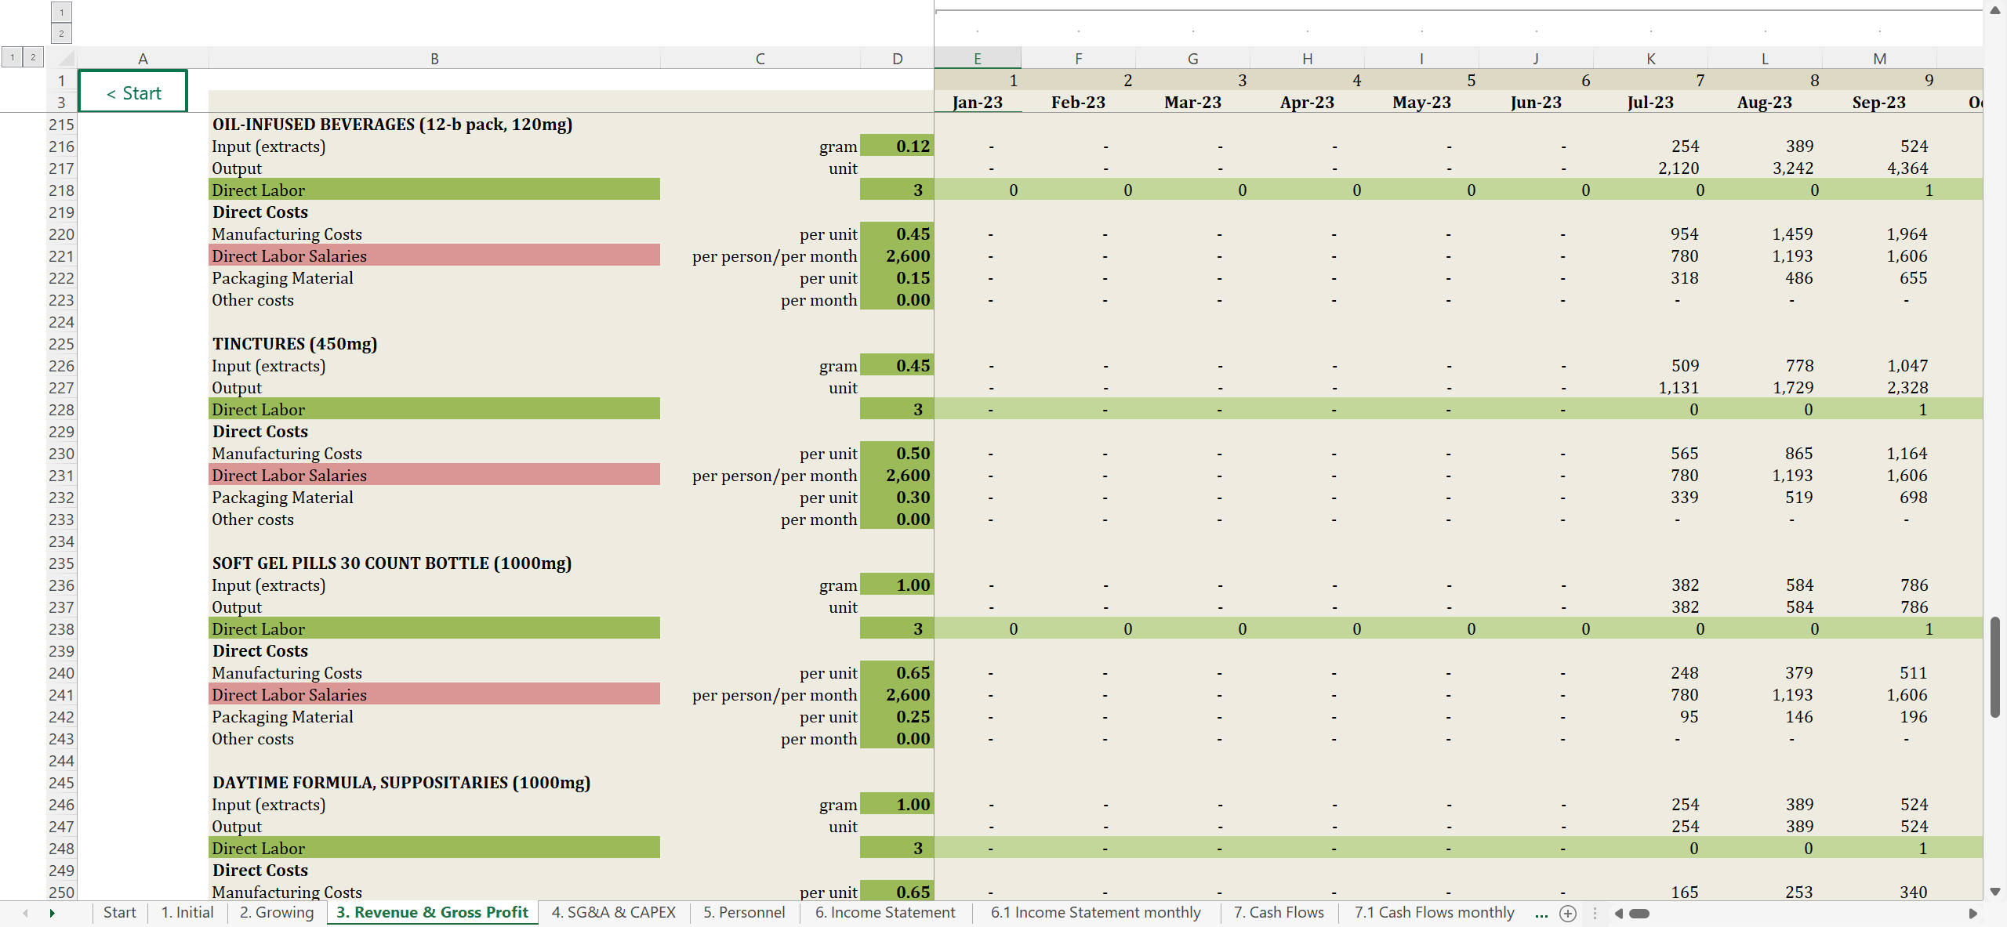Click the tab bar resize handle dots

(1595, 914)
